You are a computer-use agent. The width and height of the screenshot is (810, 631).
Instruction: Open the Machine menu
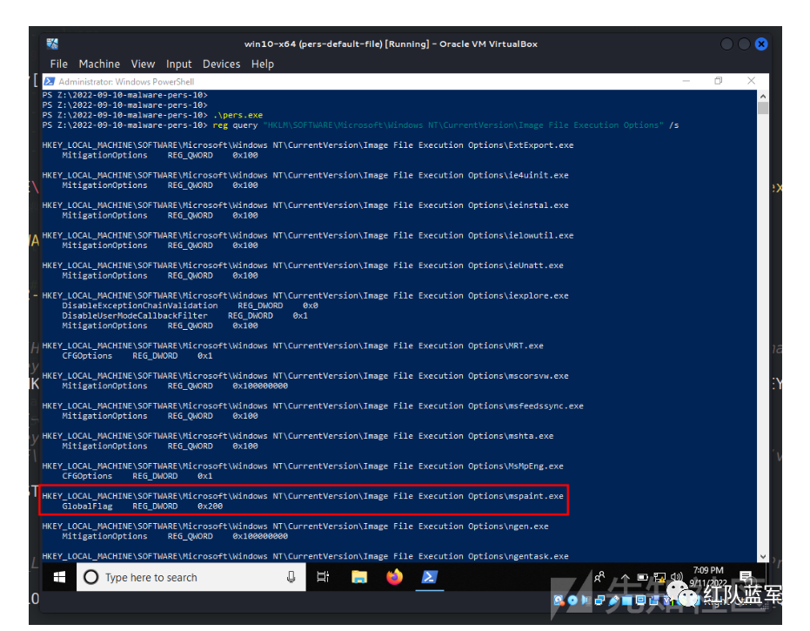pos(99,64)
